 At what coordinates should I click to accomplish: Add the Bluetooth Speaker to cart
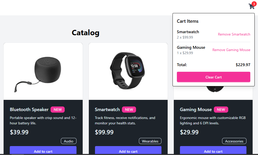click(43, 151)
